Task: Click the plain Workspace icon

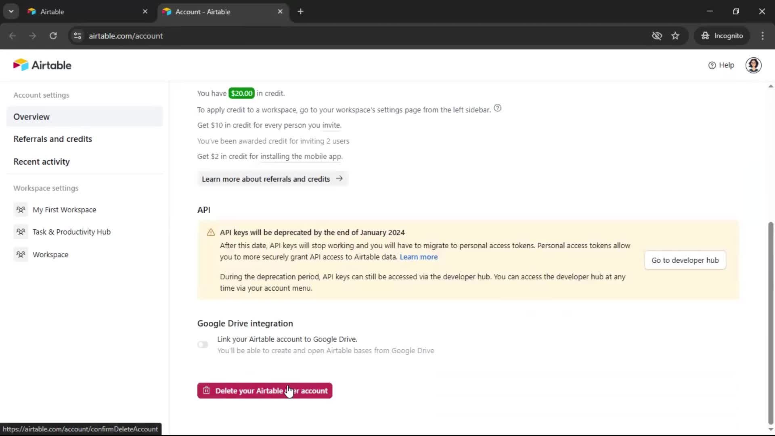Action: tap(21, 254)
